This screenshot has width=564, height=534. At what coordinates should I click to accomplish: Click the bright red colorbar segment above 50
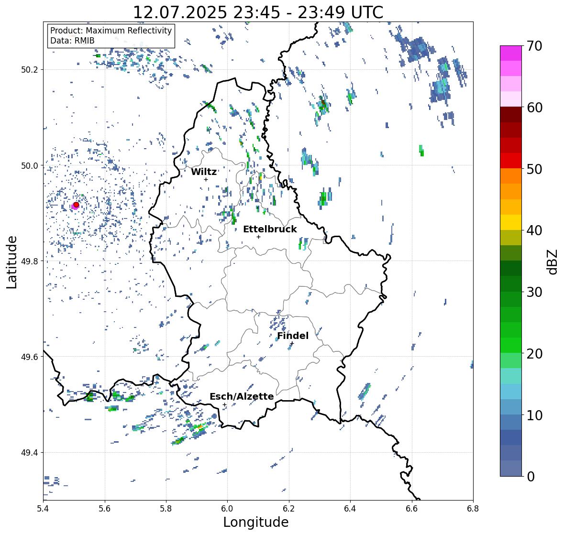511,161
